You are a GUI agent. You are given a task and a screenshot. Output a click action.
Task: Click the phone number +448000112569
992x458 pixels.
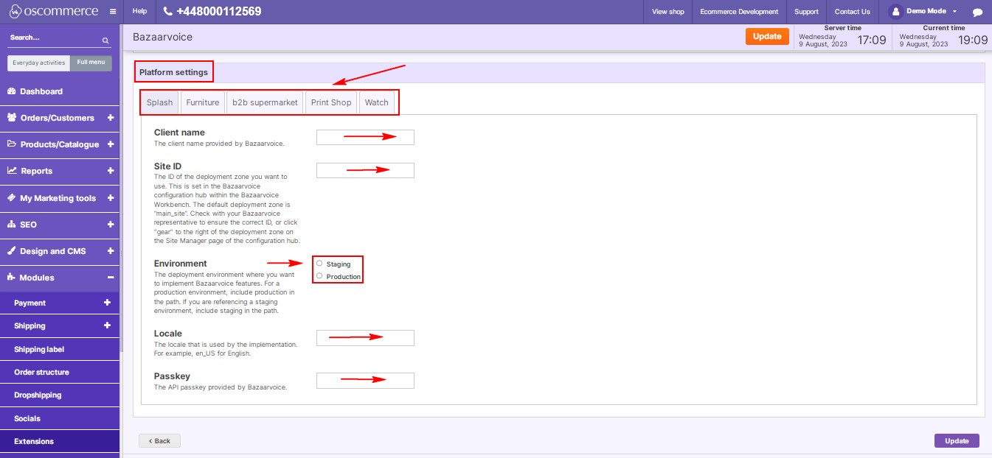click(x=219, y=12)
